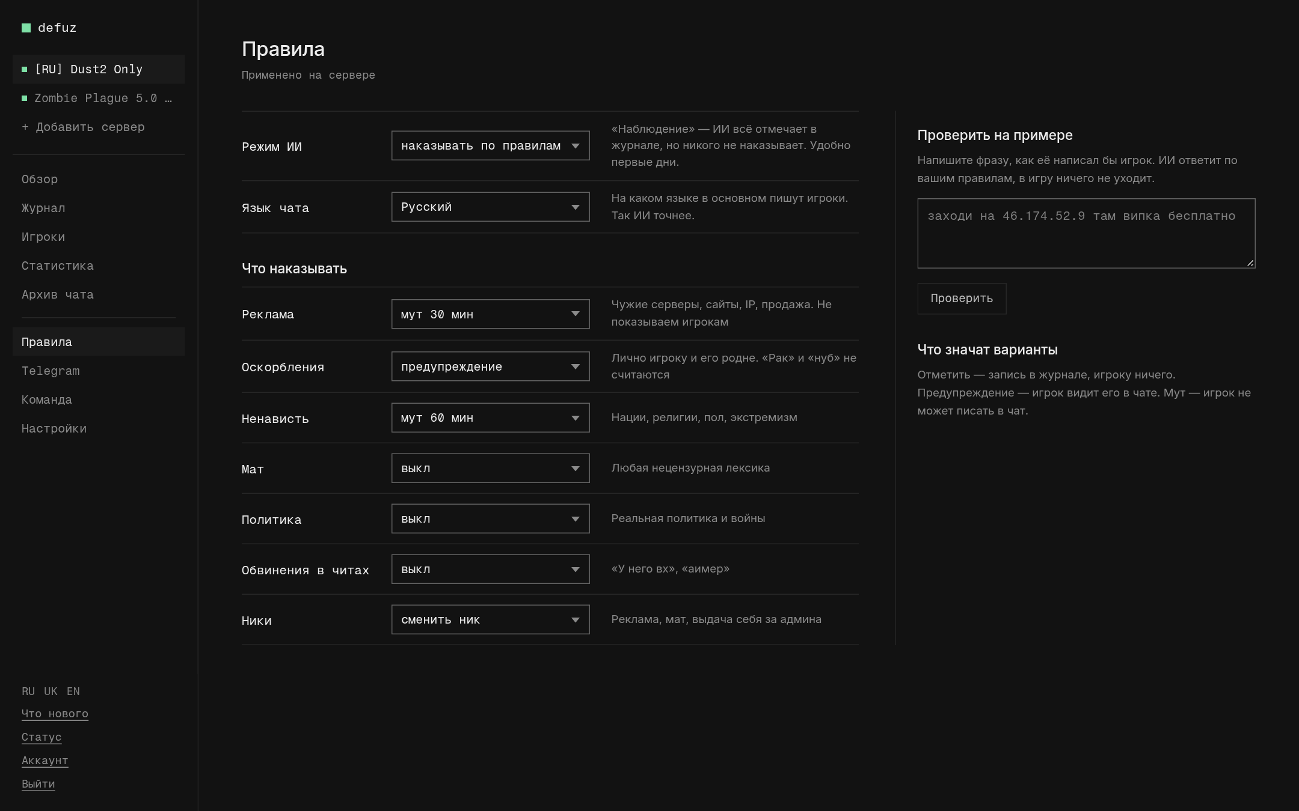Click the Правила page heading
Image resolution: width=1299 pixels, height=811 pixels.
pos(283,49)
